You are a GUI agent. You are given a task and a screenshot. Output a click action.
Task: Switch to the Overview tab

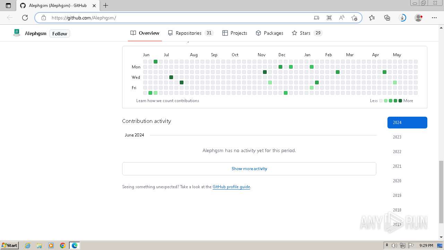click(x=145, y=33)
